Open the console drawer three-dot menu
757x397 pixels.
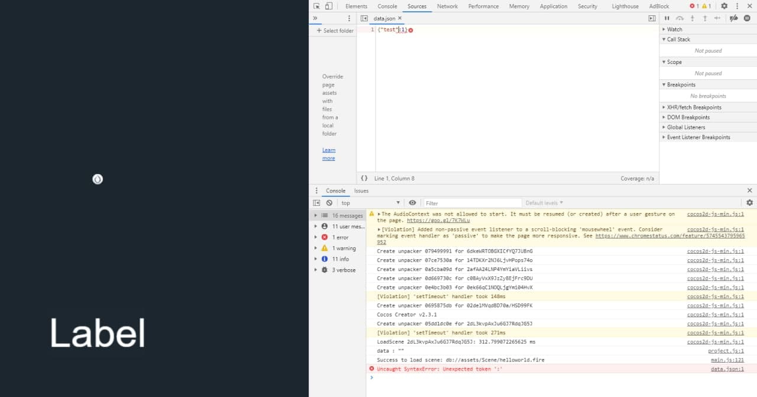coord(315,191)
